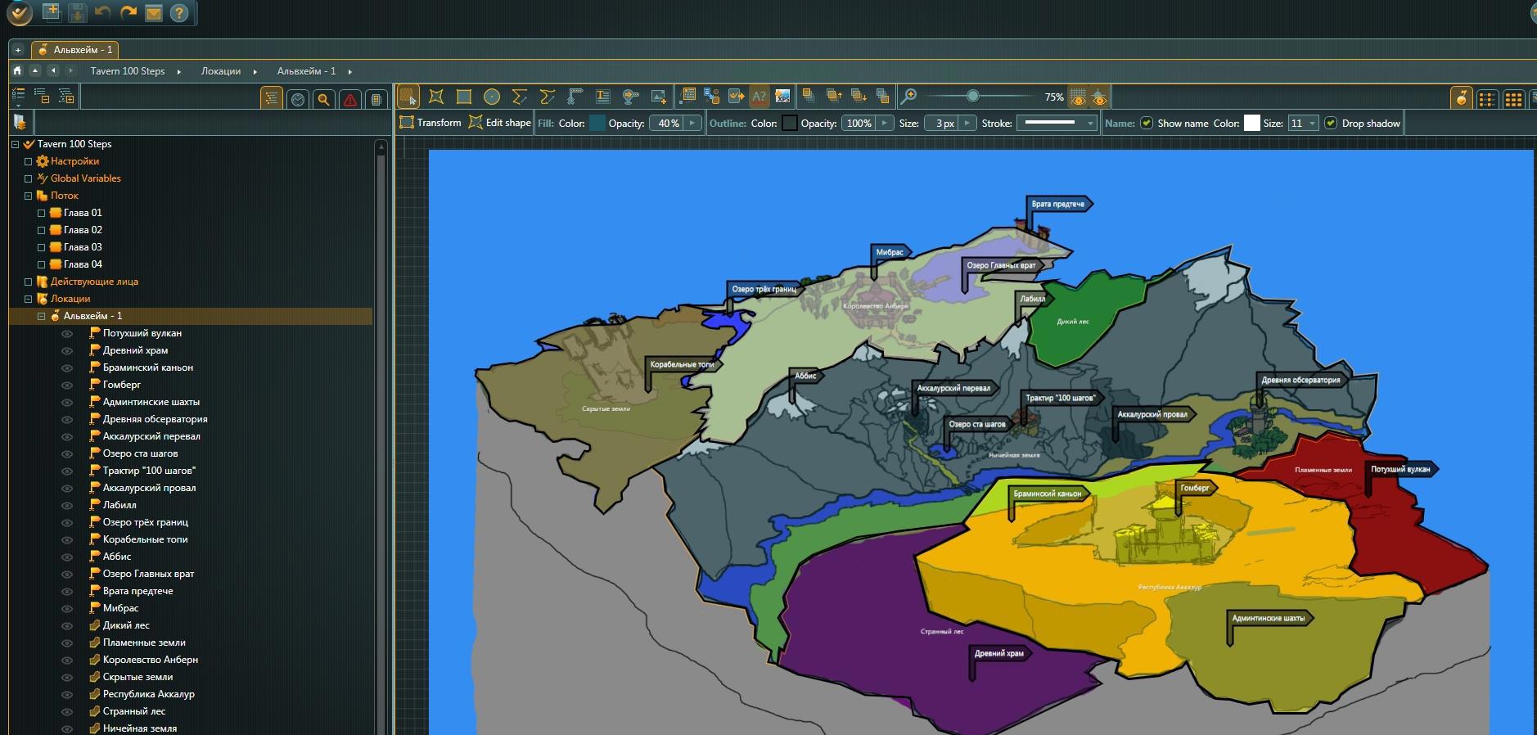1537x735 pixels.
Task: Open the Fill color swatch
Action: point(597,124)
